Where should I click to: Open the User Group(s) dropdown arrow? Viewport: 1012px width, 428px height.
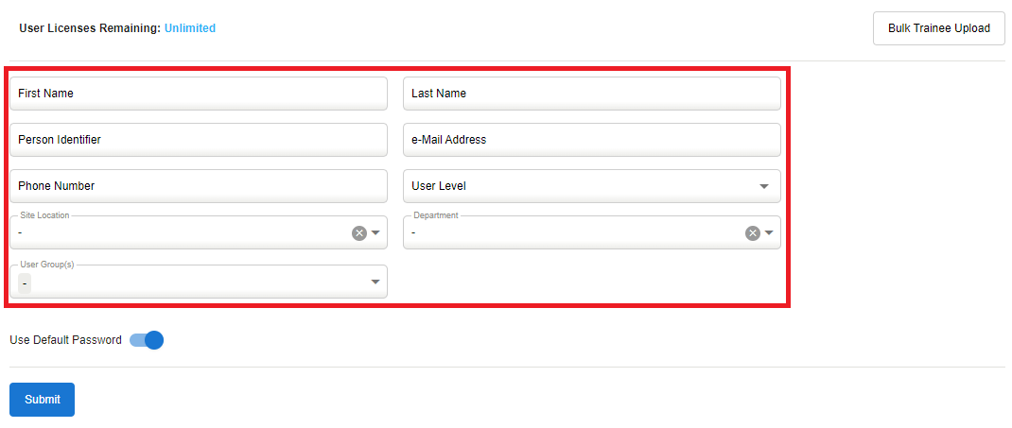click(375, 282)
